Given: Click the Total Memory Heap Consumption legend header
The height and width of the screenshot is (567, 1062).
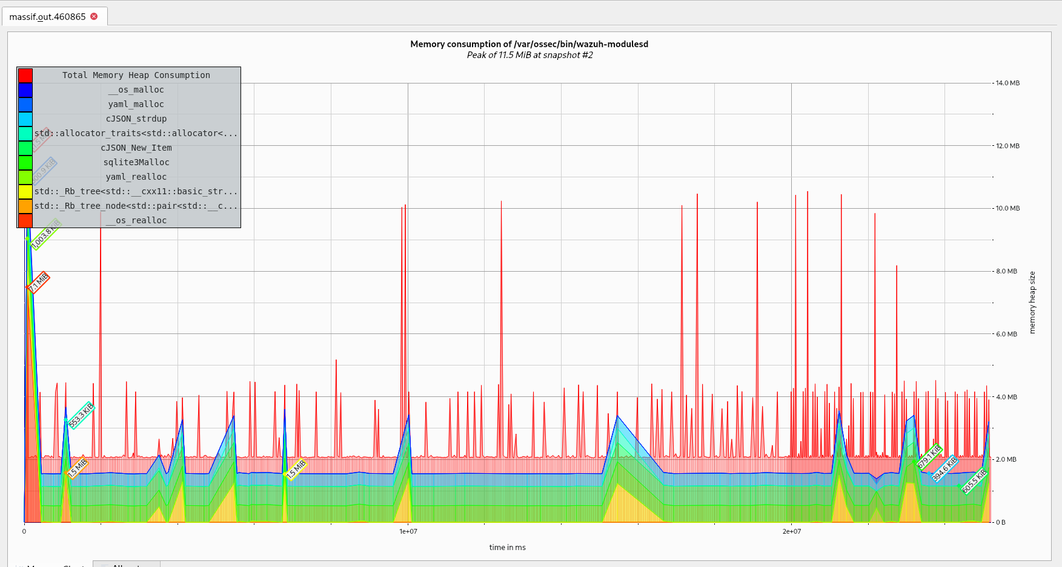Looking at the screenshot, I should tap(136, 75).
